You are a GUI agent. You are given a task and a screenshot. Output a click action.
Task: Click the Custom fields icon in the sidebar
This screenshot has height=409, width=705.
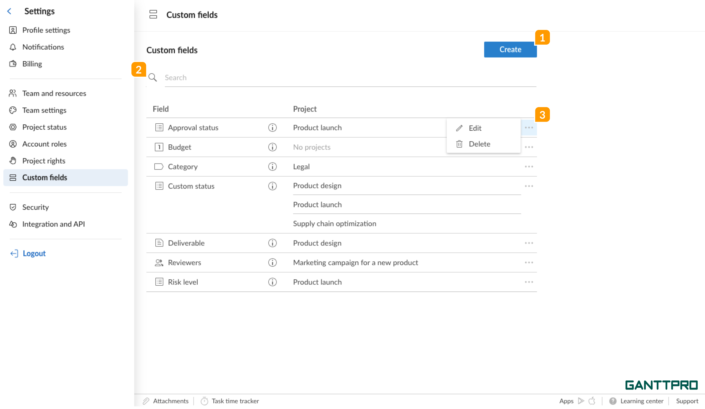[13, 177]
